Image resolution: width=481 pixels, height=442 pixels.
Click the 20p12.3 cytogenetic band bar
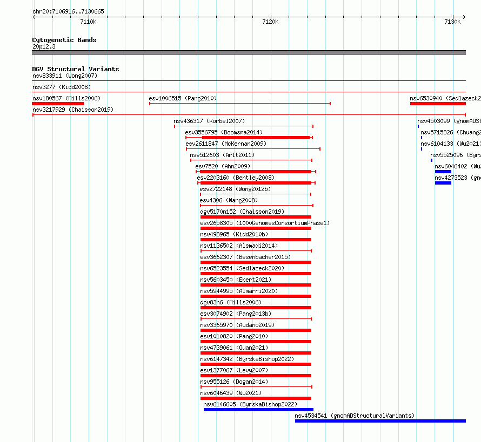click(249, 52)
